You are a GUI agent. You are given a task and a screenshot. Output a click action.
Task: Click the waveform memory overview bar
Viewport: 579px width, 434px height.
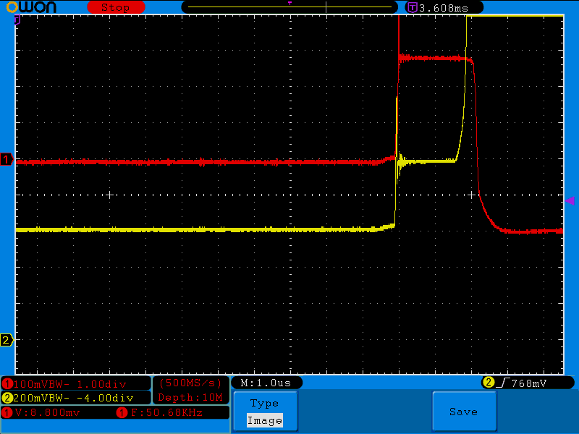289,7
